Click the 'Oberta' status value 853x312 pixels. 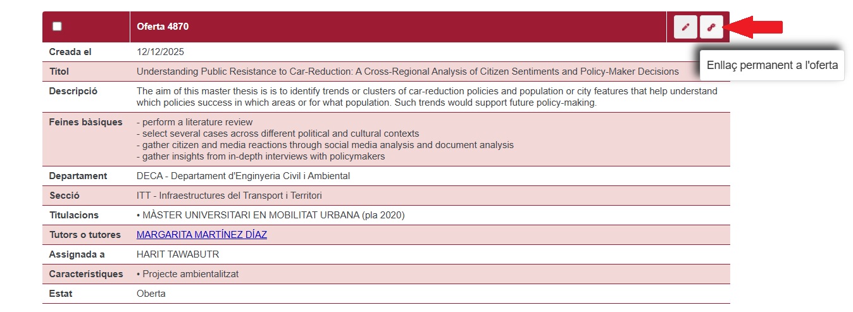(x=151, y=294)
